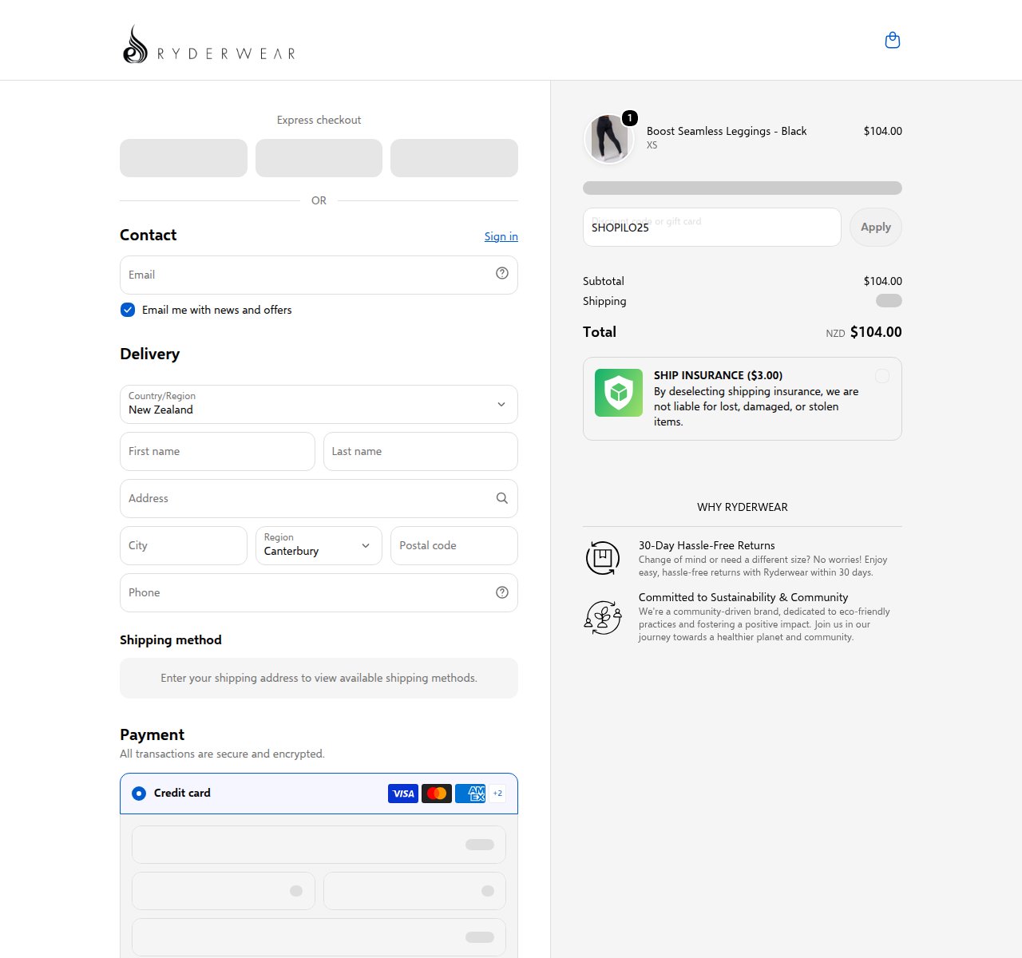
Task: Click the Mastercard icon
Action: tap(437, 794)
